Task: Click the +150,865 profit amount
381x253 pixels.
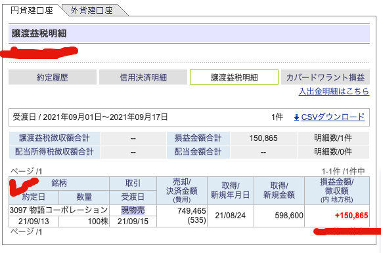Action: coord(351,216)
